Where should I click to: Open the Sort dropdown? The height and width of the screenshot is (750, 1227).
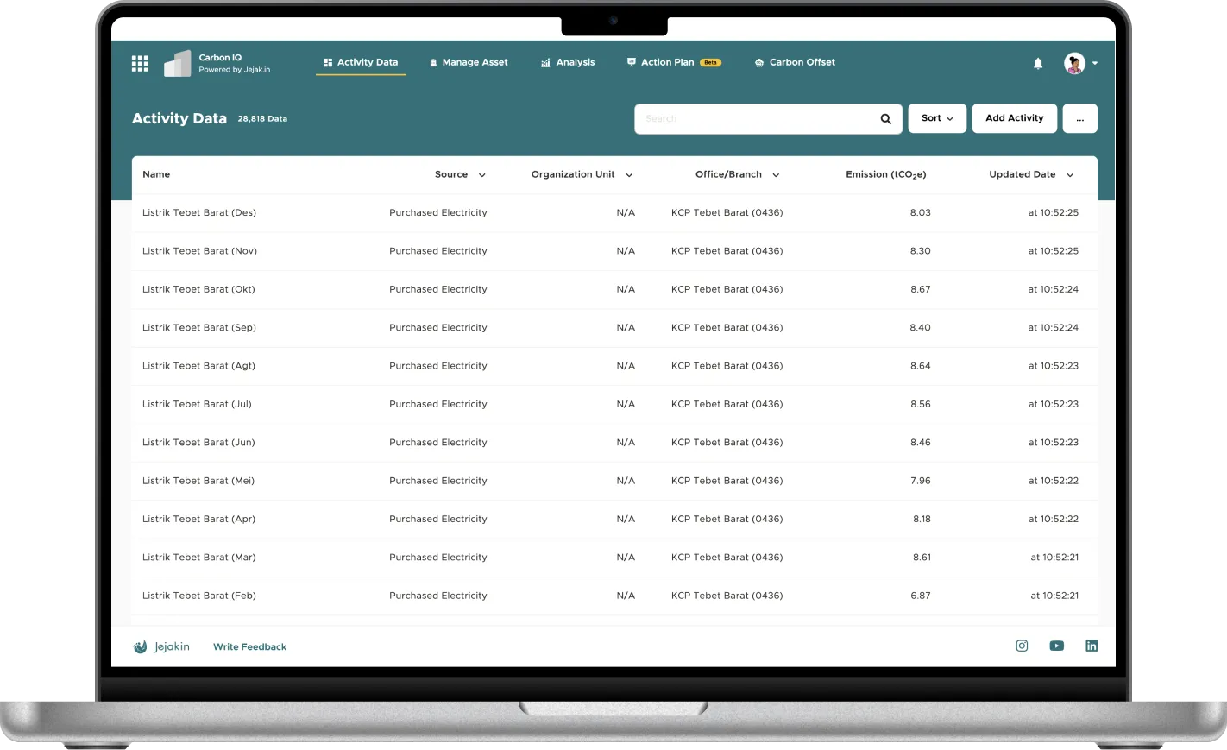[937, 118]
